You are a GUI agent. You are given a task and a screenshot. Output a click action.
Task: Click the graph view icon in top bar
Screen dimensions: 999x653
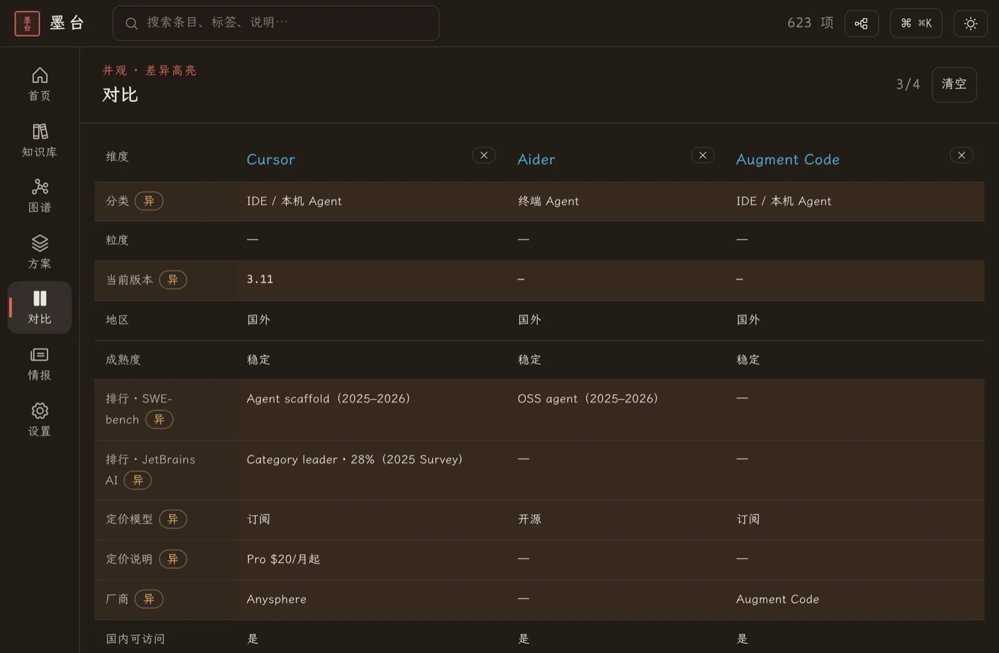[x=862, y=24]
